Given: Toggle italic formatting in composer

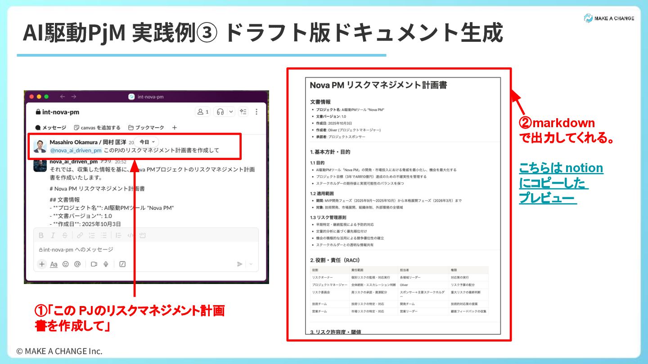Looking at the screenshot, I should click(53, 235).
